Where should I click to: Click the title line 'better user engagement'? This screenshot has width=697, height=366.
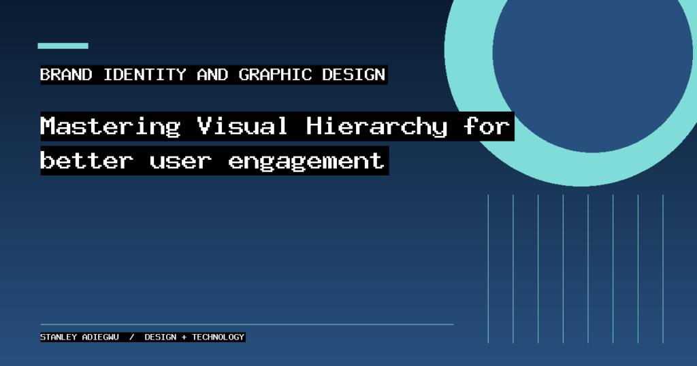tap(214, 161)
